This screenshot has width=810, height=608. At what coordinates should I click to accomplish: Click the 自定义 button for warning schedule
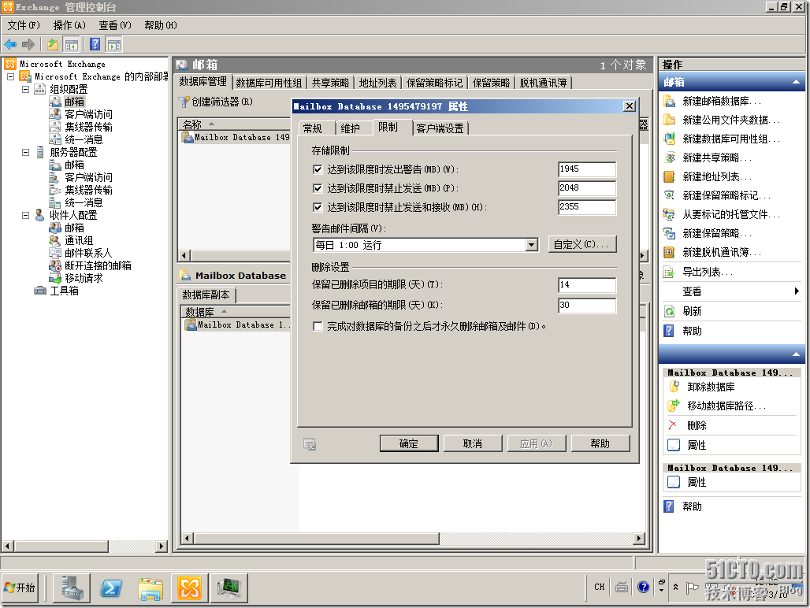(x=581, y=244)
